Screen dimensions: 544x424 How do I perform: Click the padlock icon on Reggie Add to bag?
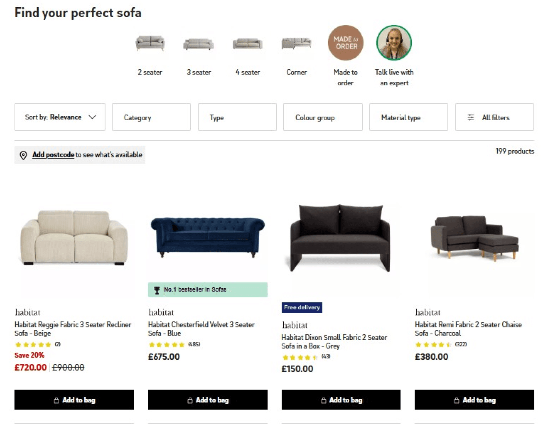coord(57,400)
